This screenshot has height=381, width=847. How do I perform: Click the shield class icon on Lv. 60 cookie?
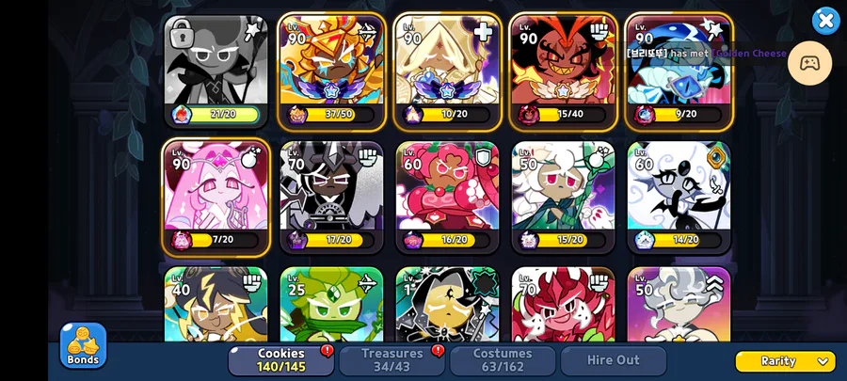(x=483, y=158)
